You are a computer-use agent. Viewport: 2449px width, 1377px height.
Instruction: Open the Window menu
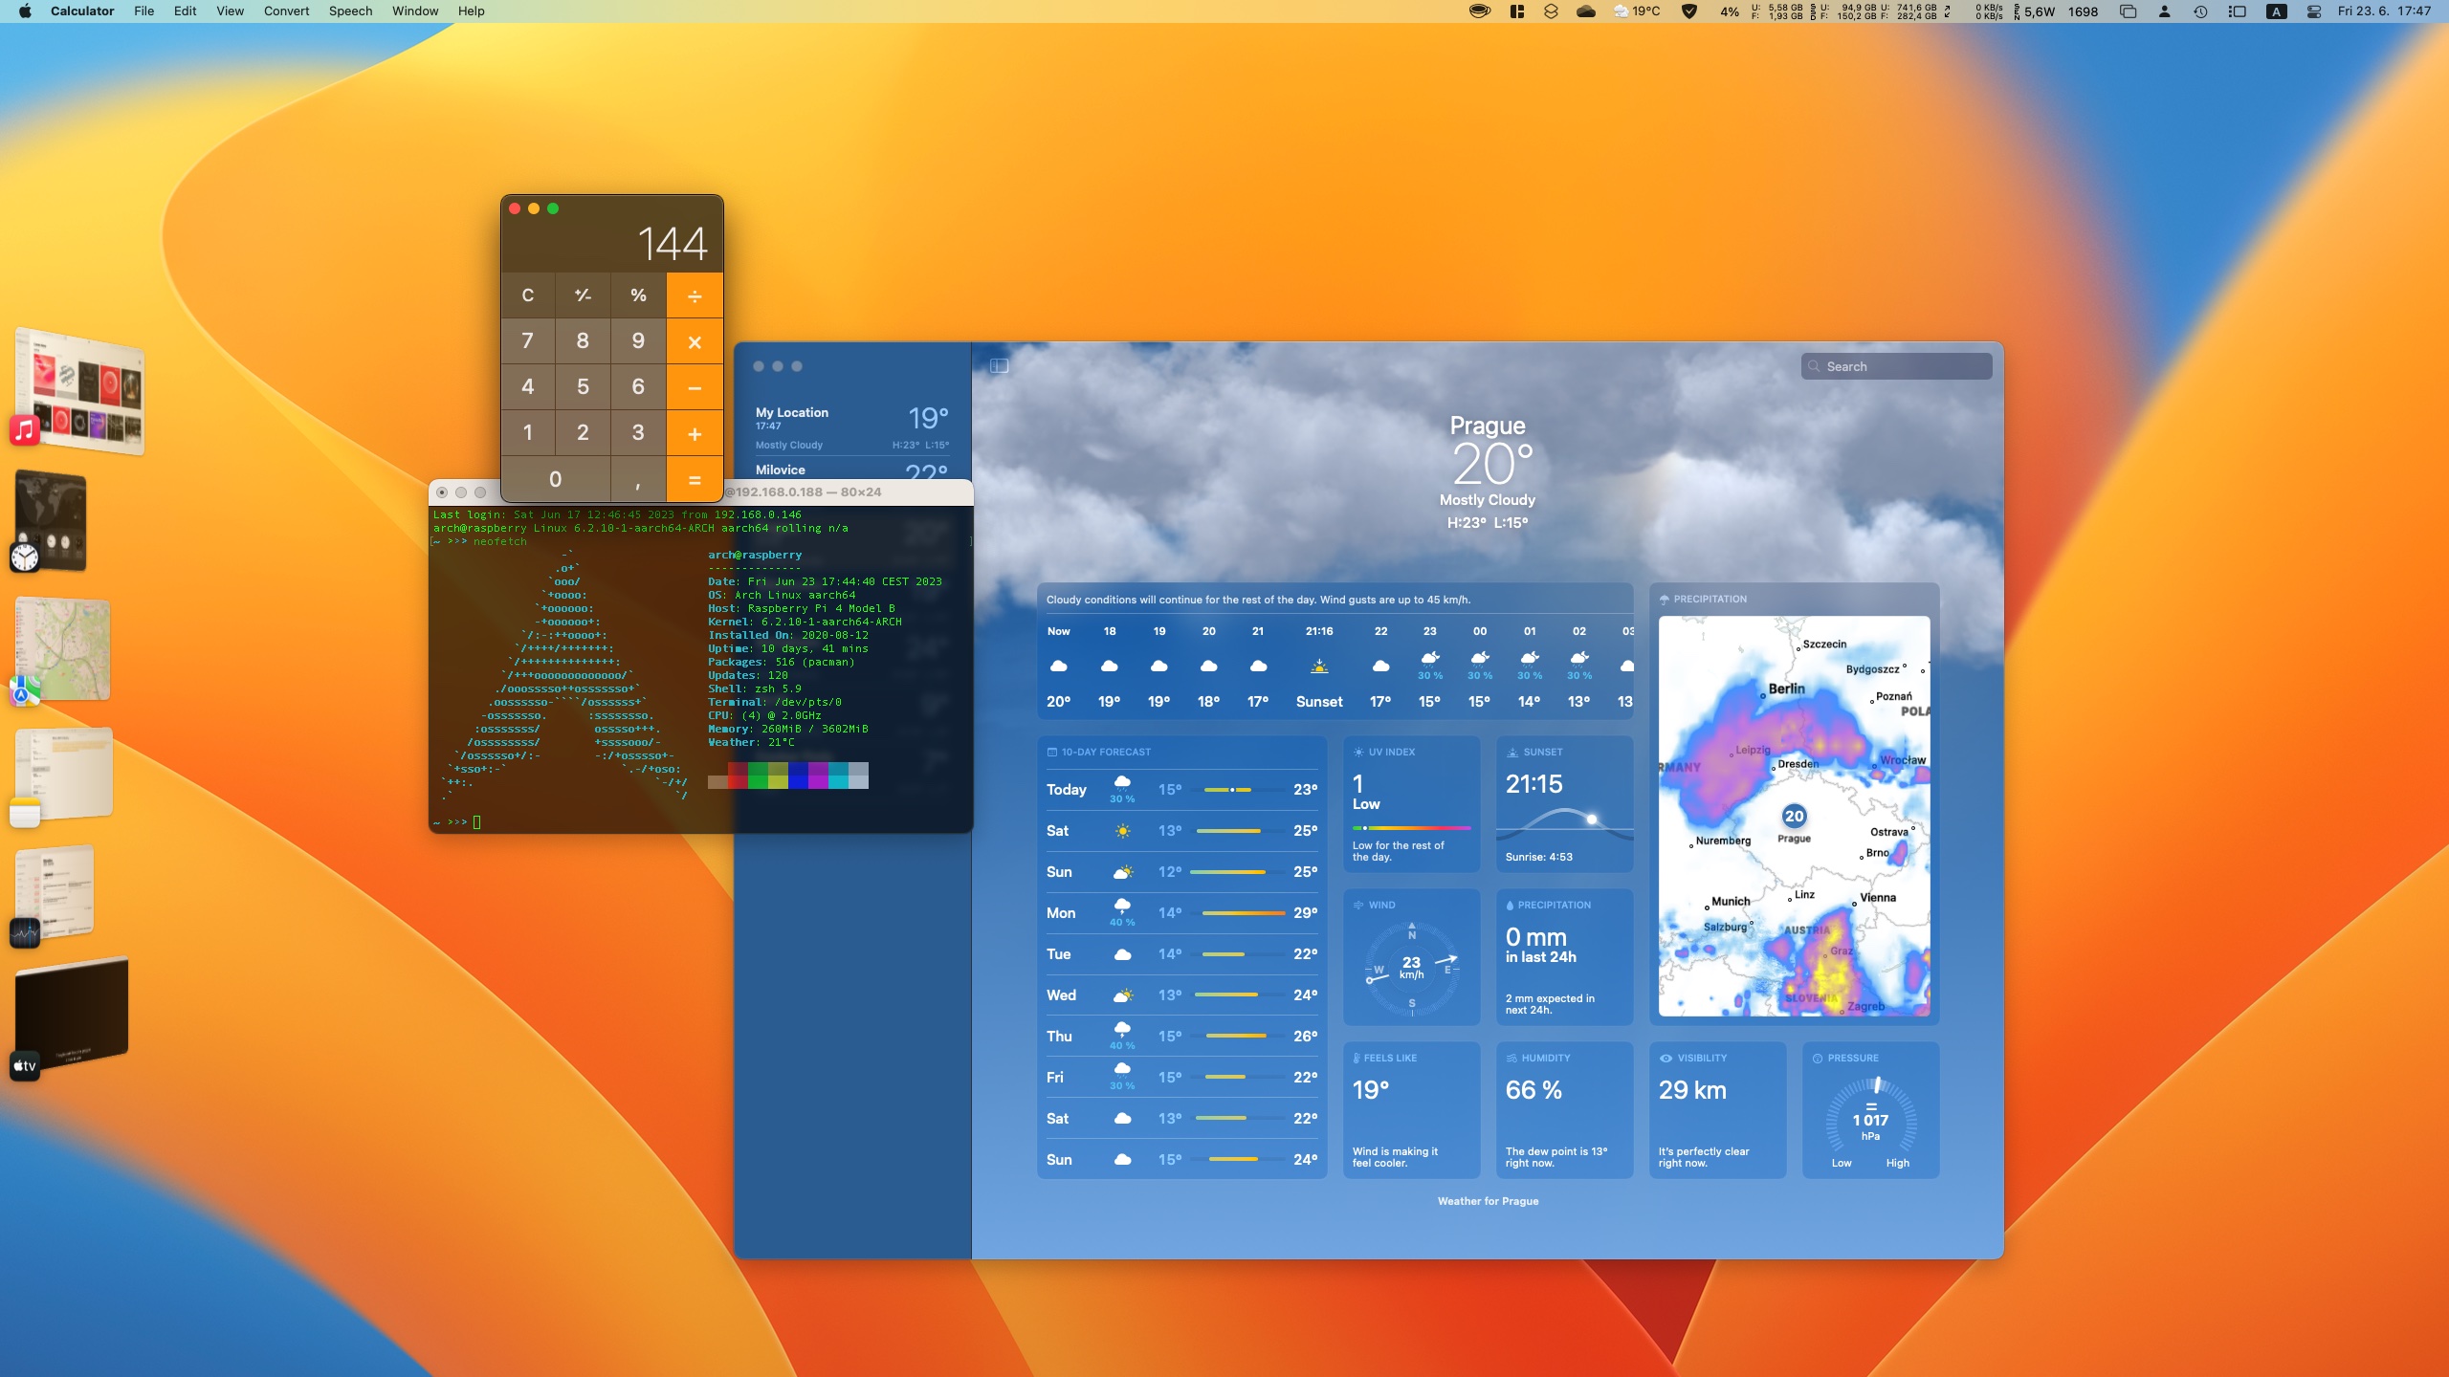[415, 11]
